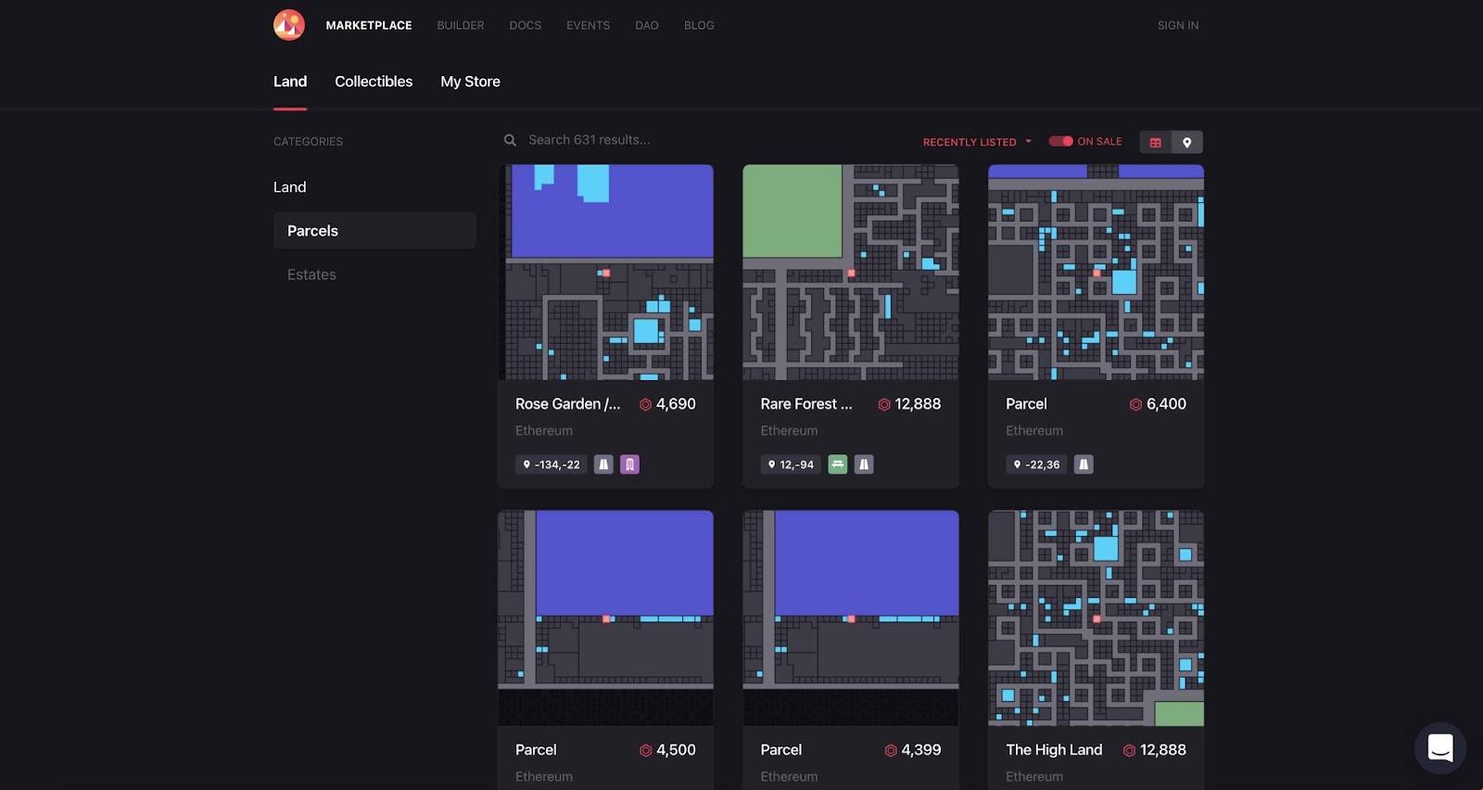Open the My Store tab
Viewport: 1483px width, 790px height.
(x=471, y=82)
